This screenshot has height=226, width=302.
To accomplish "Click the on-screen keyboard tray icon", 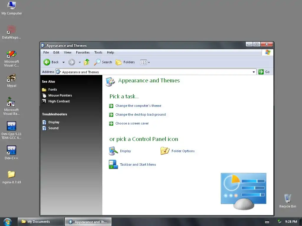I will 267,222.
